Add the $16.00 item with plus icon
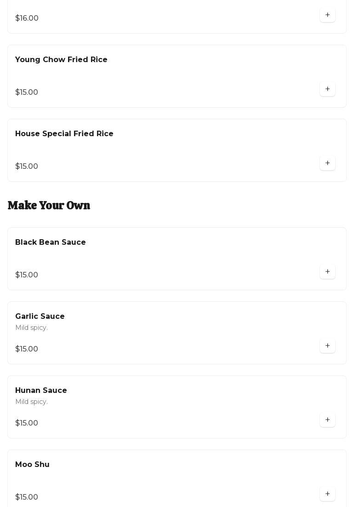 [327, 15]
